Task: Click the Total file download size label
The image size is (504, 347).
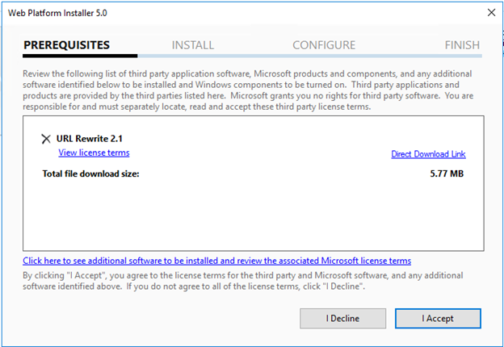Action: coord(90,173)
